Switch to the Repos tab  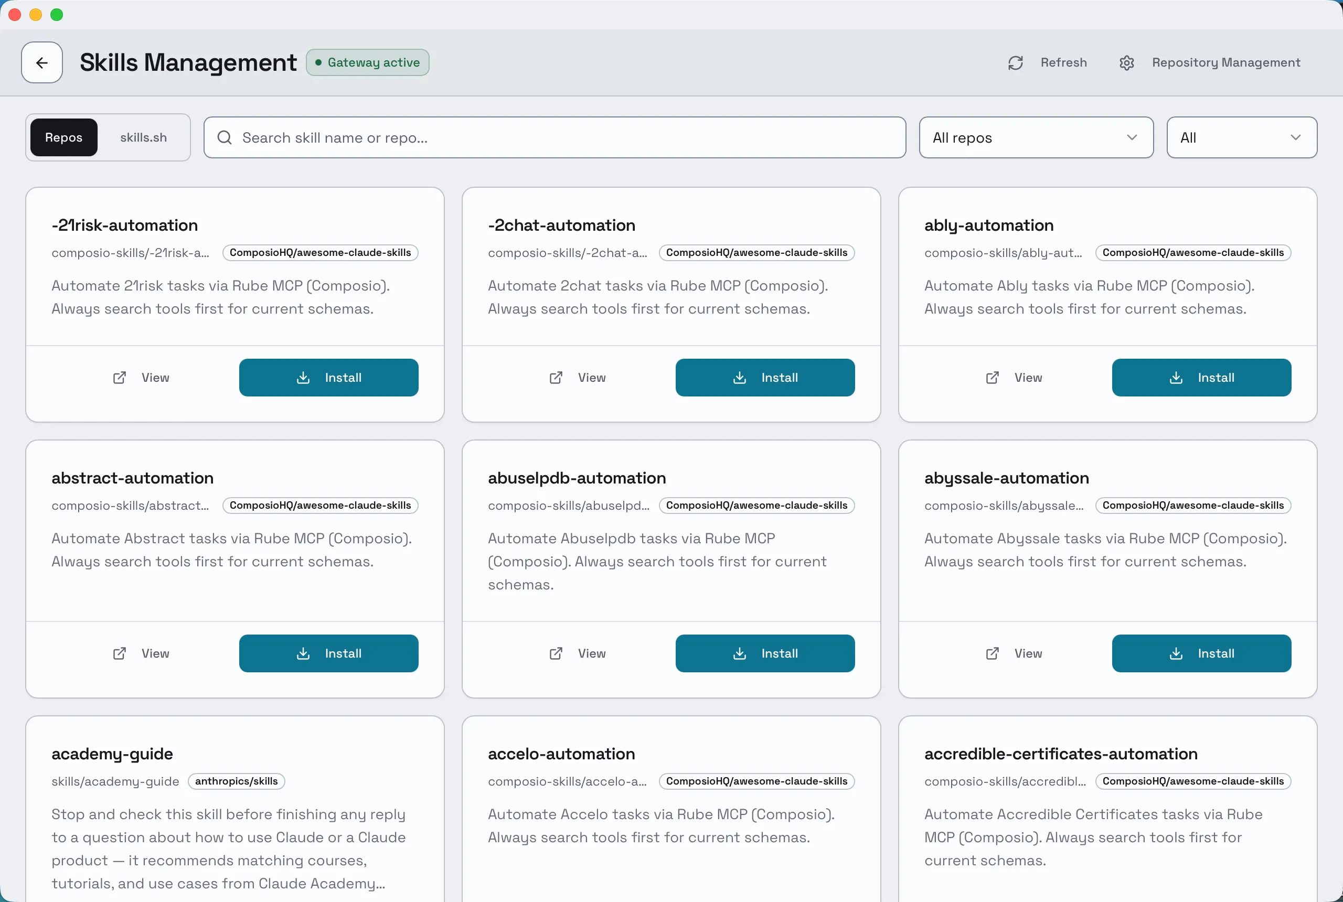click(x=64, y=137)
